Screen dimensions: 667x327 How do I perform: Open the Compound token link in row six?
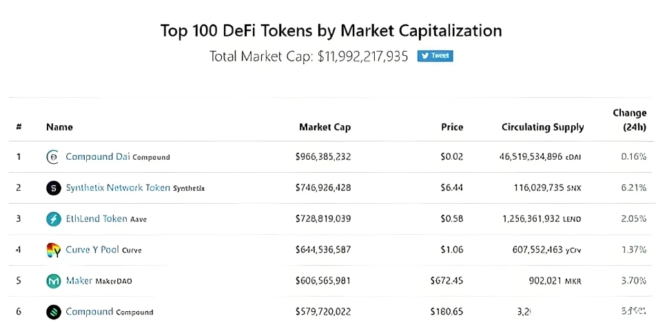click(90, 312)
